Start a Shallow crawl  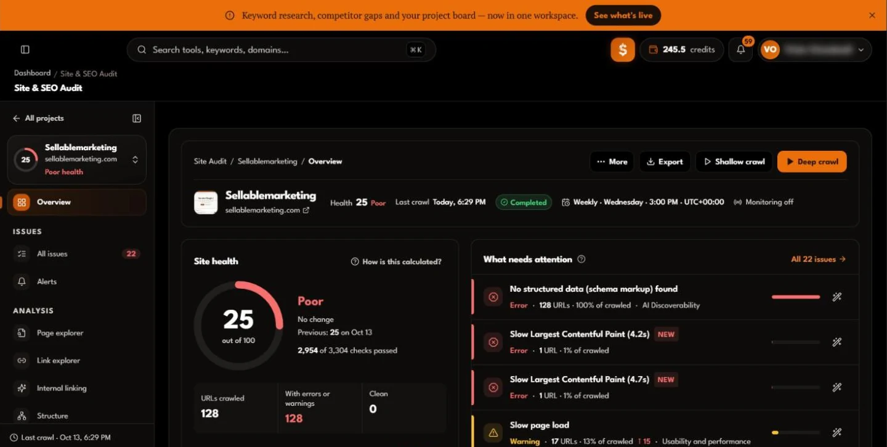(734, 162)
